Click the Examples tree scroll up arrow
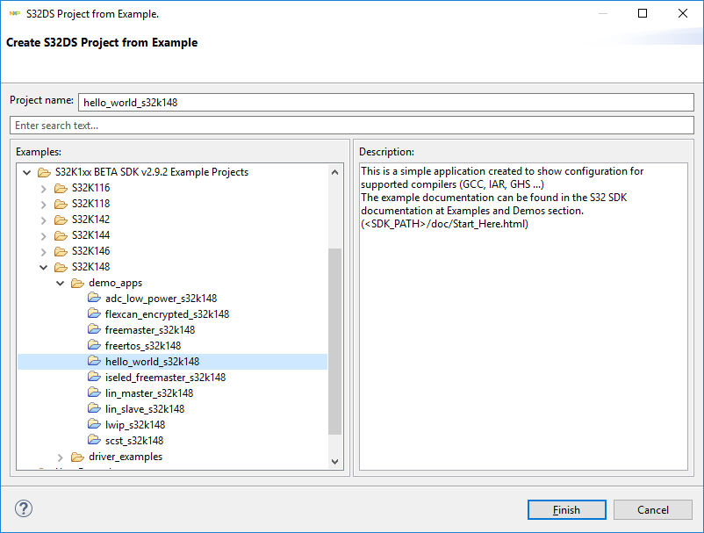Screen dimensions: 704x533 [335, 172]
